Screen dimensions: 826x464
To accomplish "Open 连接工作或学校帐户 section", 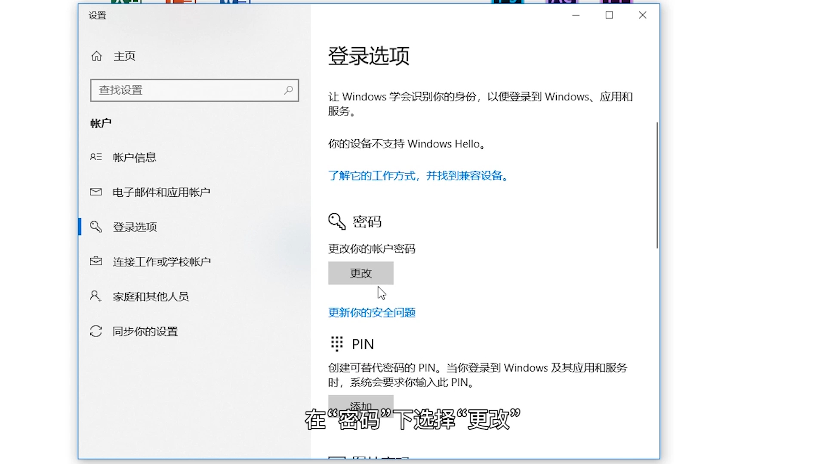I will pos(162,262).
